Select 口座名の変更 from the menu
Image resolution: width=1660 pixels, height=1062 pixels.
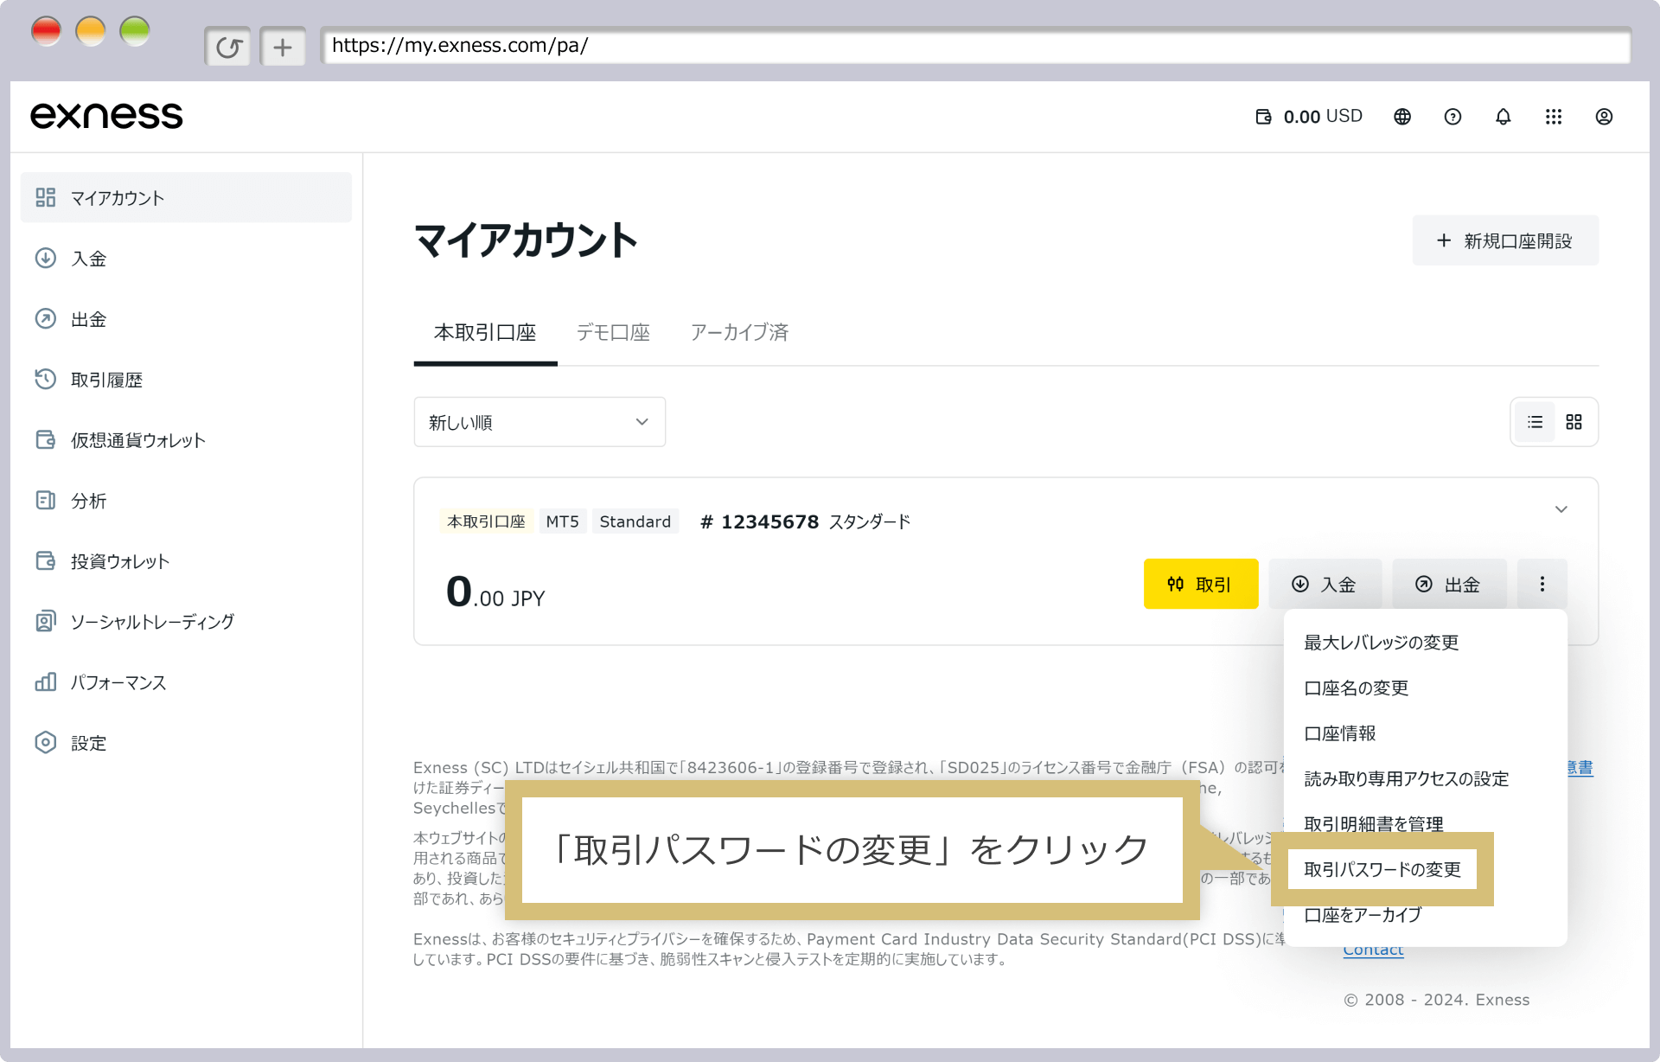[x=1426, y=688]
